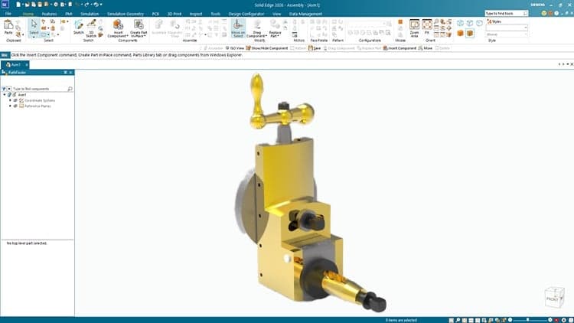Click Insert Component in command bar

(400, 48)
